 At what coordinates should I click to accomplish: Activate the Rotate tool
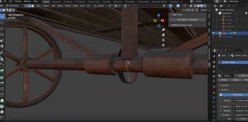pyautogui.click(x=2, y=34)
